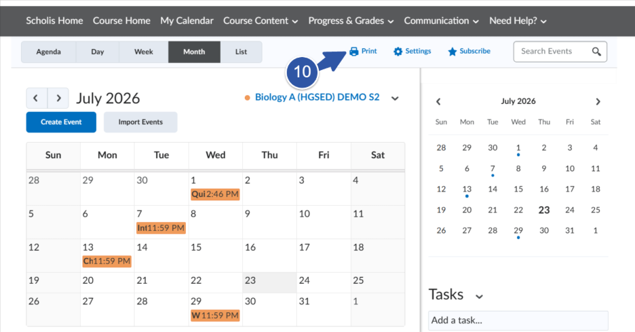This screenshot has height=332, width=635.
Task: Click the search magnifier icon
Action: pyautogui.click(x=596, y=52)
